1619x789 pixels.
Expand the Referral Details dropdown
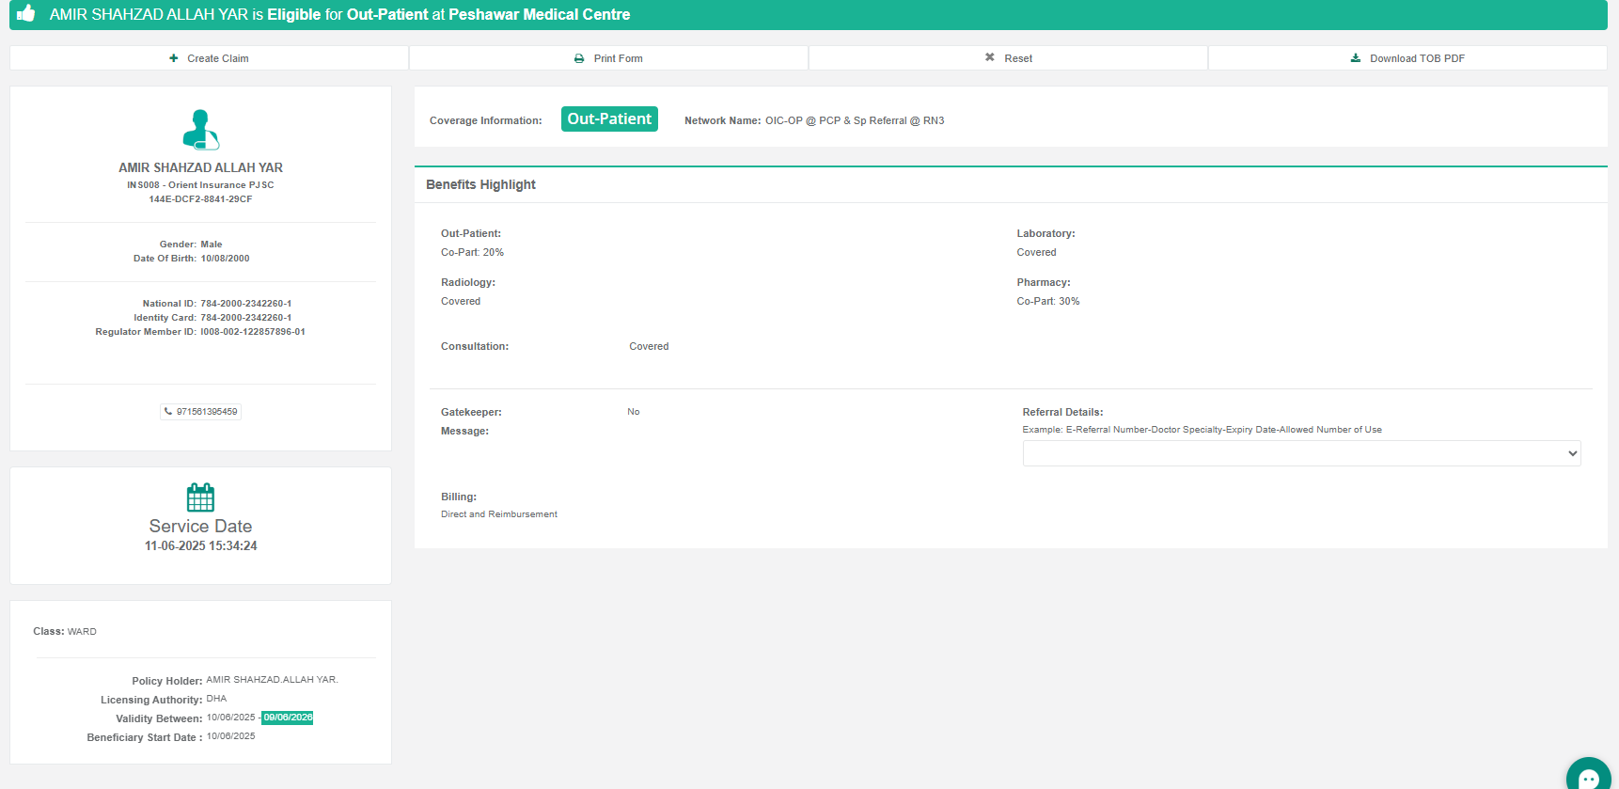tap(1301, 453)
